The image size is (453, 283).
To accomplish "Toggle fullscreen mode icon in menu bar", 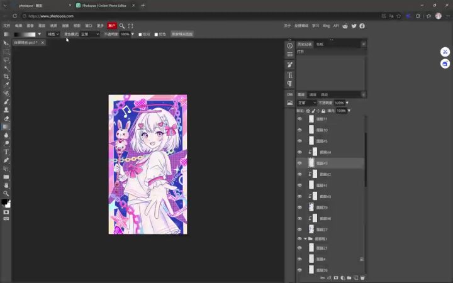I will 131,26.
